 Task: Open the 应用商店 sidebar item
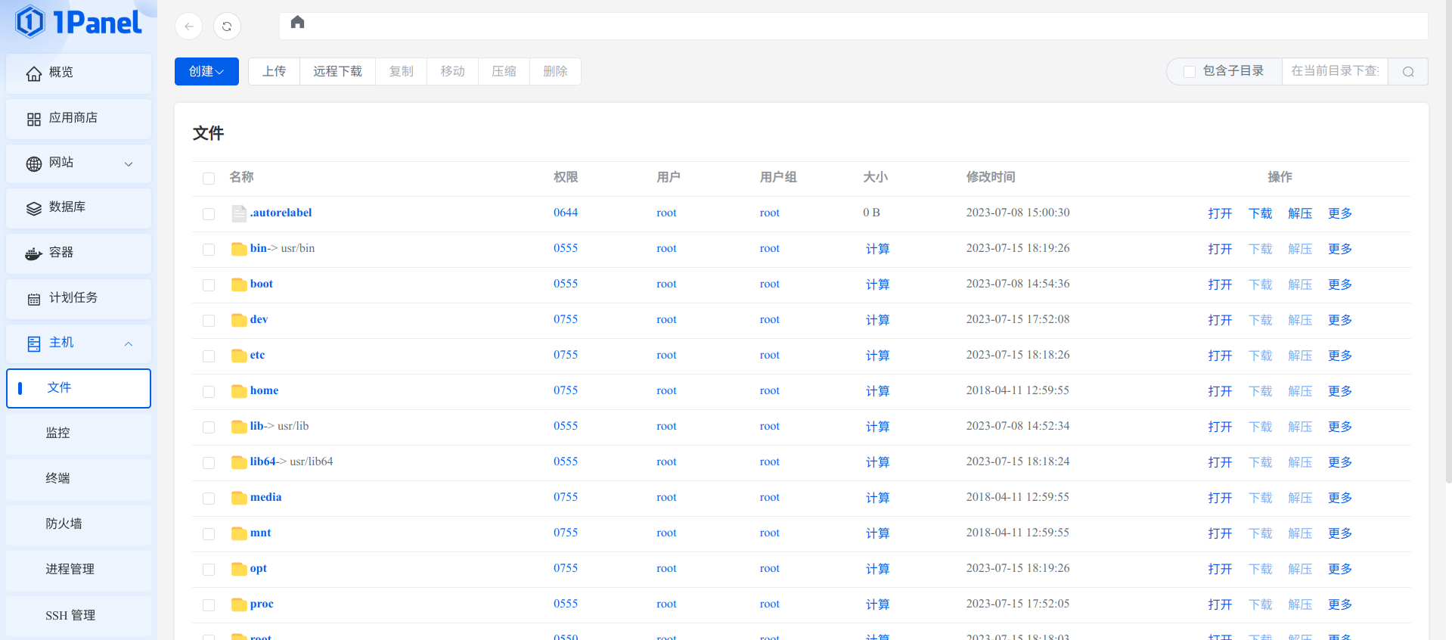[x=79, y=119]
